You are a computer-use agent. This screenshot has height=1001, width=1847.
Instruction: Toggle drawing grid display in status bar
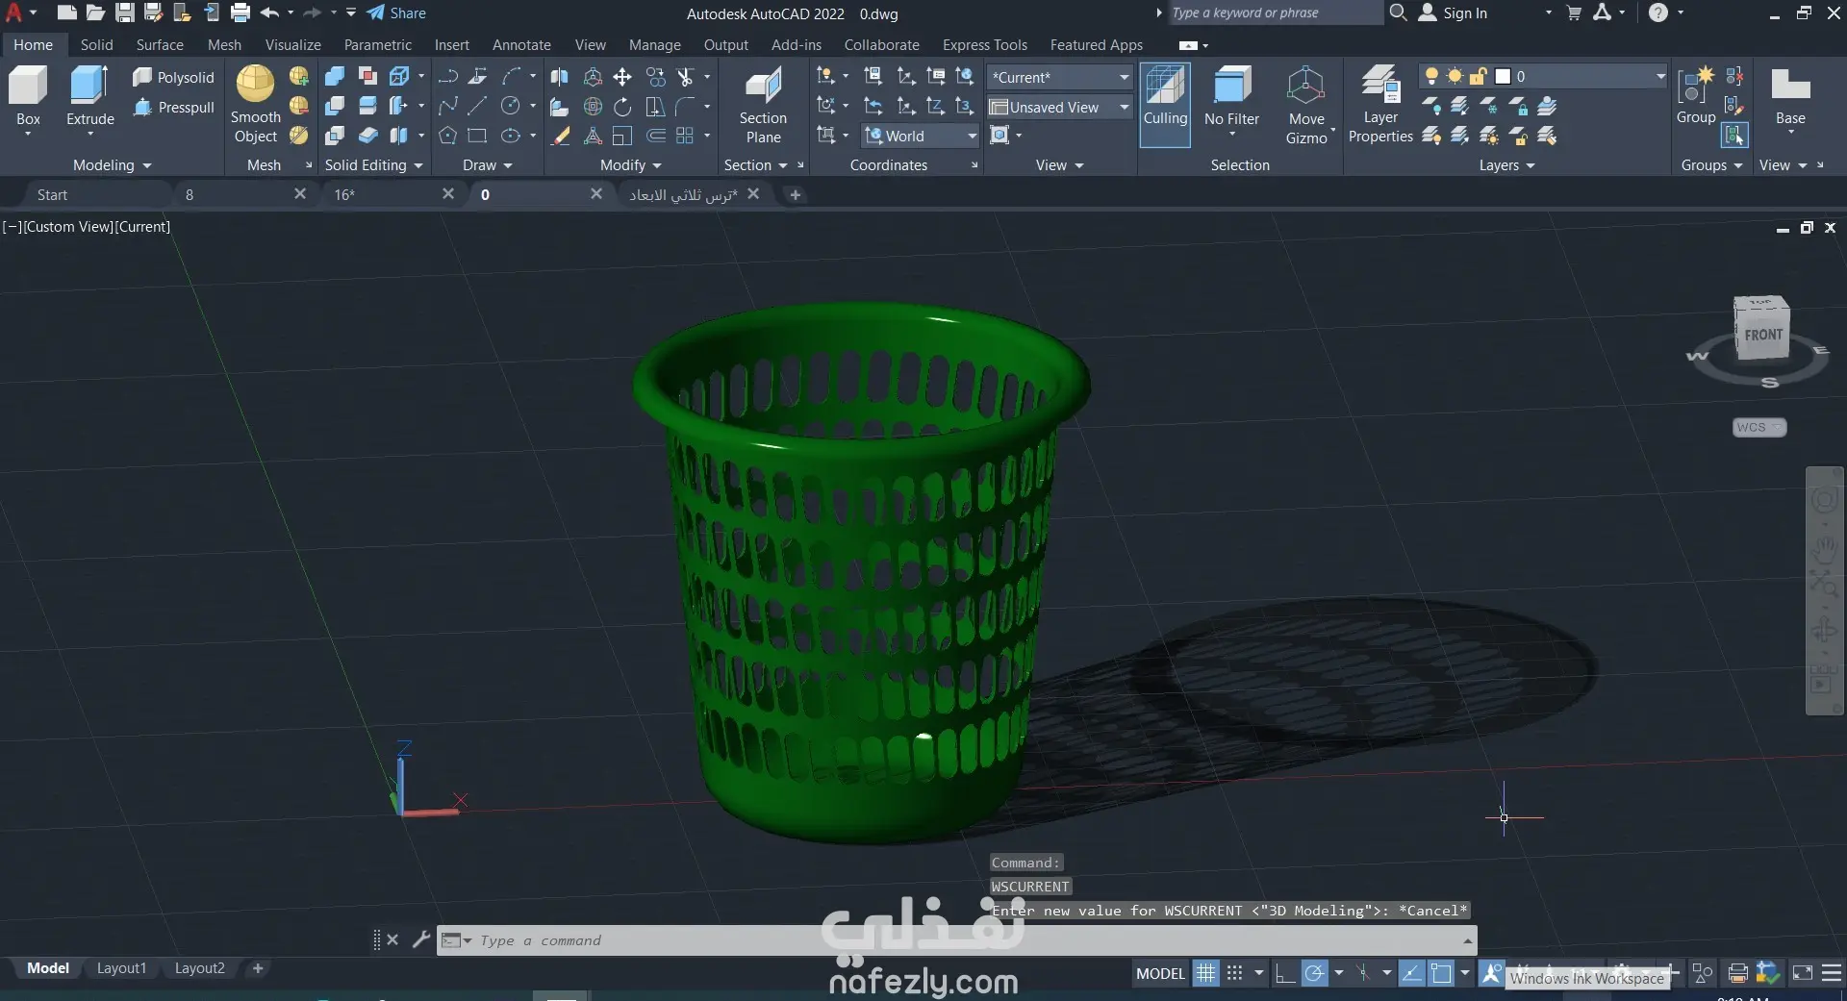pos(1205,973)
